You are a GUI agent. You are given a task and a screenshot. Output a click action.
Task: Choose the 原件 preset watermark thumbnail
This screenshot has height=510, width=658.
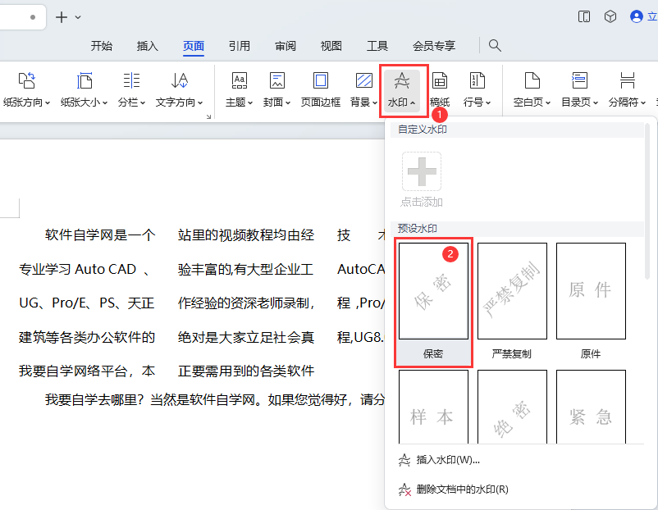[591, 291]
